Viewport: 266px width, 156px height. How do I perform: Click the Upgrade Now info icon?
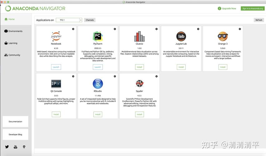(x=219, y=8)
